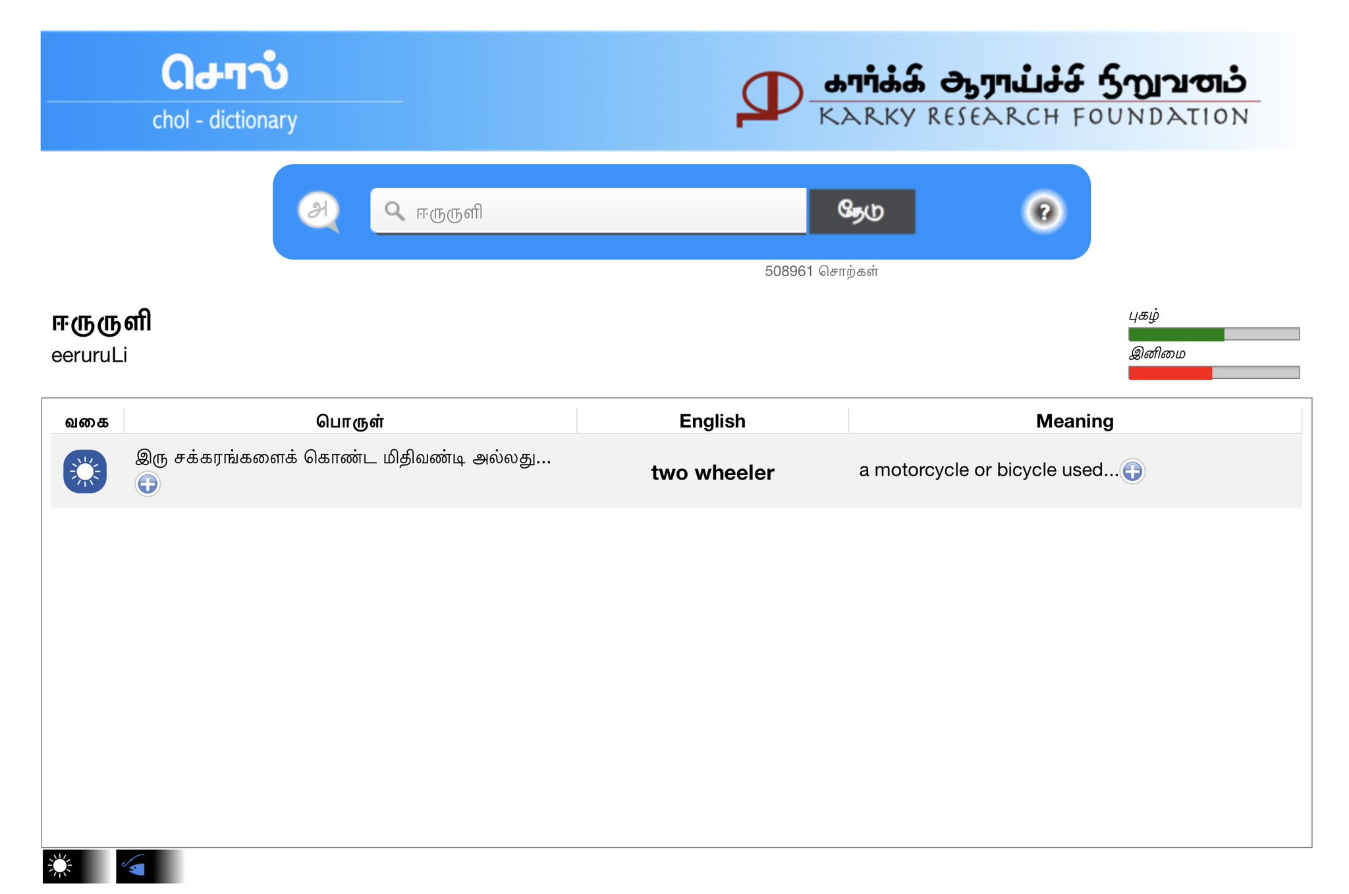The image size is (1349, 894).
Task: Click the eeruruLi transliteration text
Action: tap(90, 356)
